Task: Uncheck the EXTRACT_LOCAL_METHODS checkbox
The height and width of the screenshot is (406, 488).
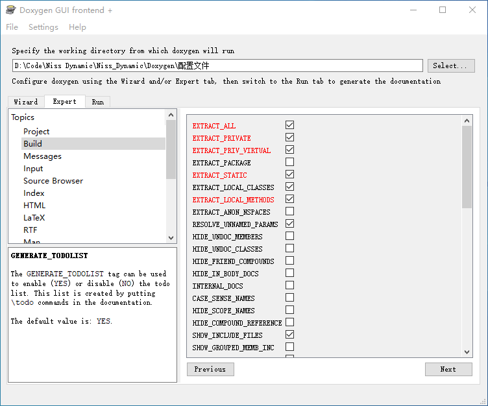Action: tap(289, 199)
